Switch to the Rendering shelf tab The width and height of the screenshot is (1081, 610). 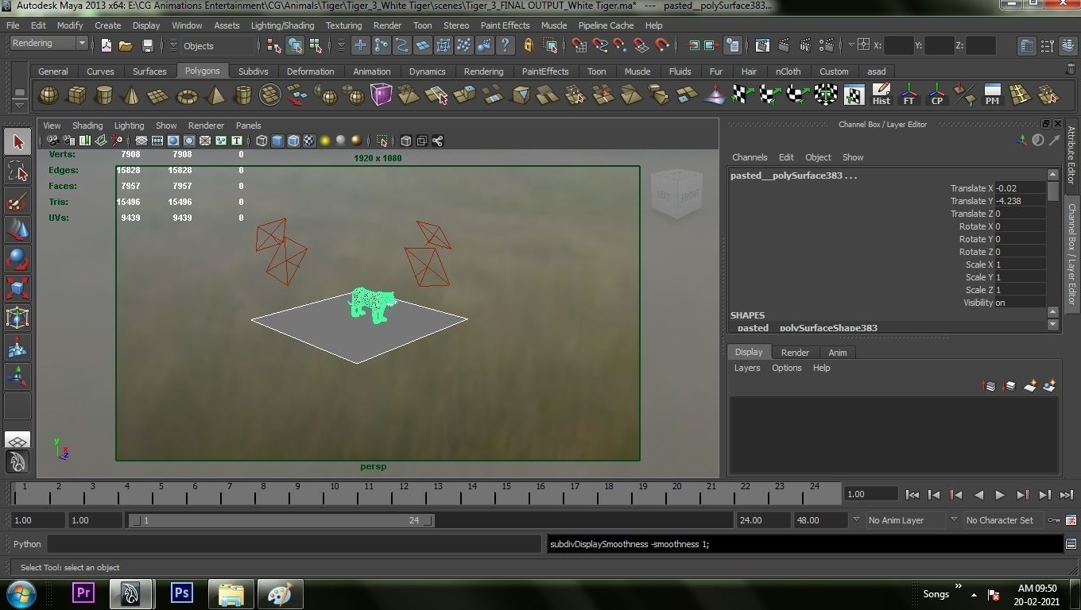pos(483,71)
